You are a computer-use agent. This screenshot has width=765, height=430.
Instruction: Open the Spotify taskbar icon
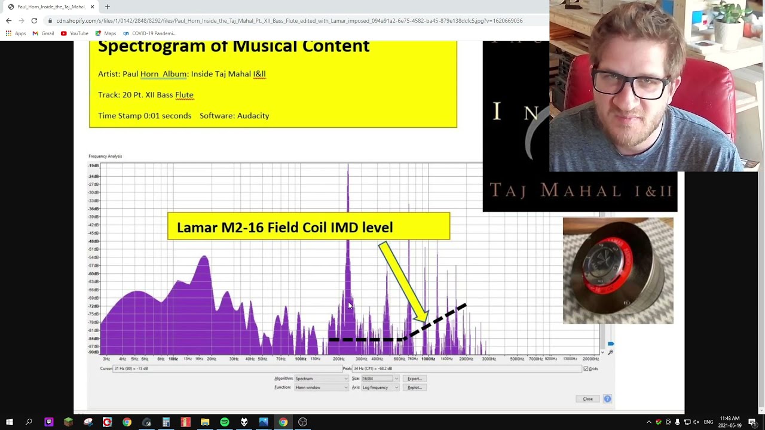(225, 422)
